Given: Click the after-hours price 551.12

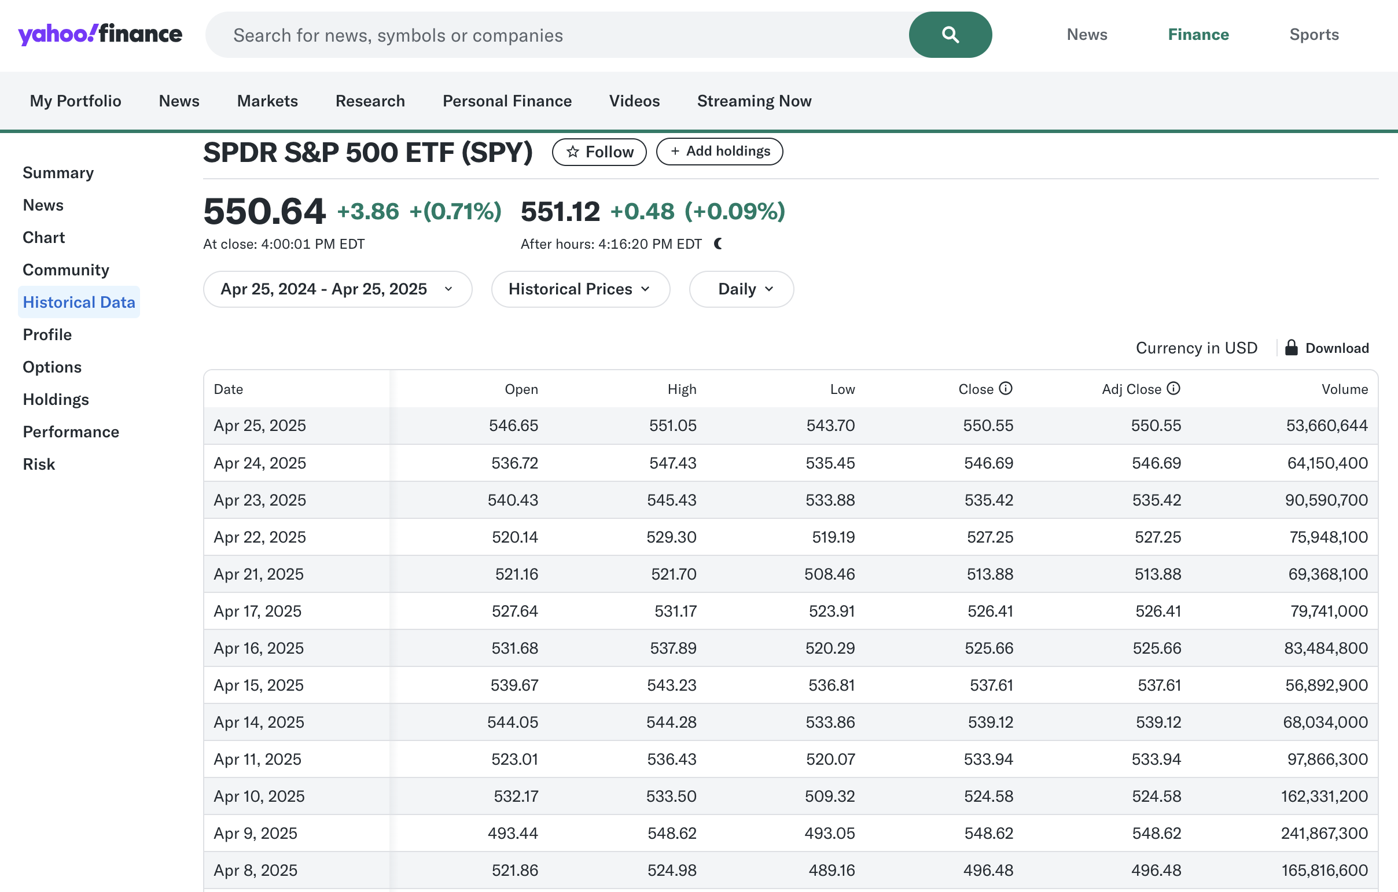Looking at the screenshot, I should pos(560,211).
